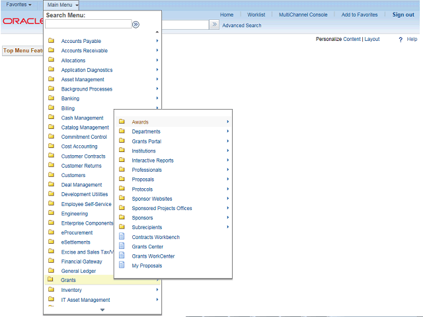Focus the Search Menu text field

click(x=88, y=24)
